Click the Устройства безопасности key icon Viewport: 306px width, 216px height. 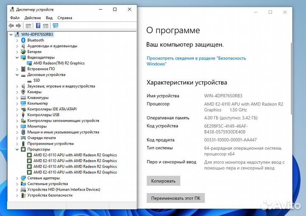point(23,195)
